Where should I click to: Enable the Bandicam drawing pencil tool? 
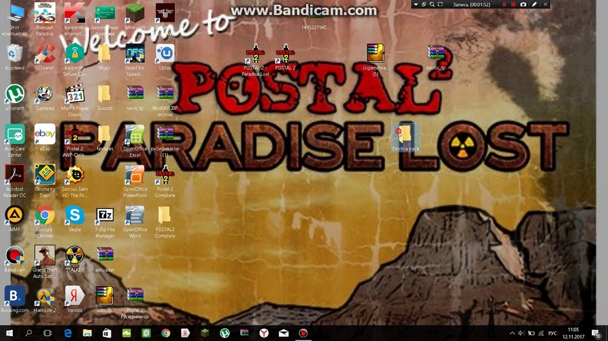coord(534,5)
